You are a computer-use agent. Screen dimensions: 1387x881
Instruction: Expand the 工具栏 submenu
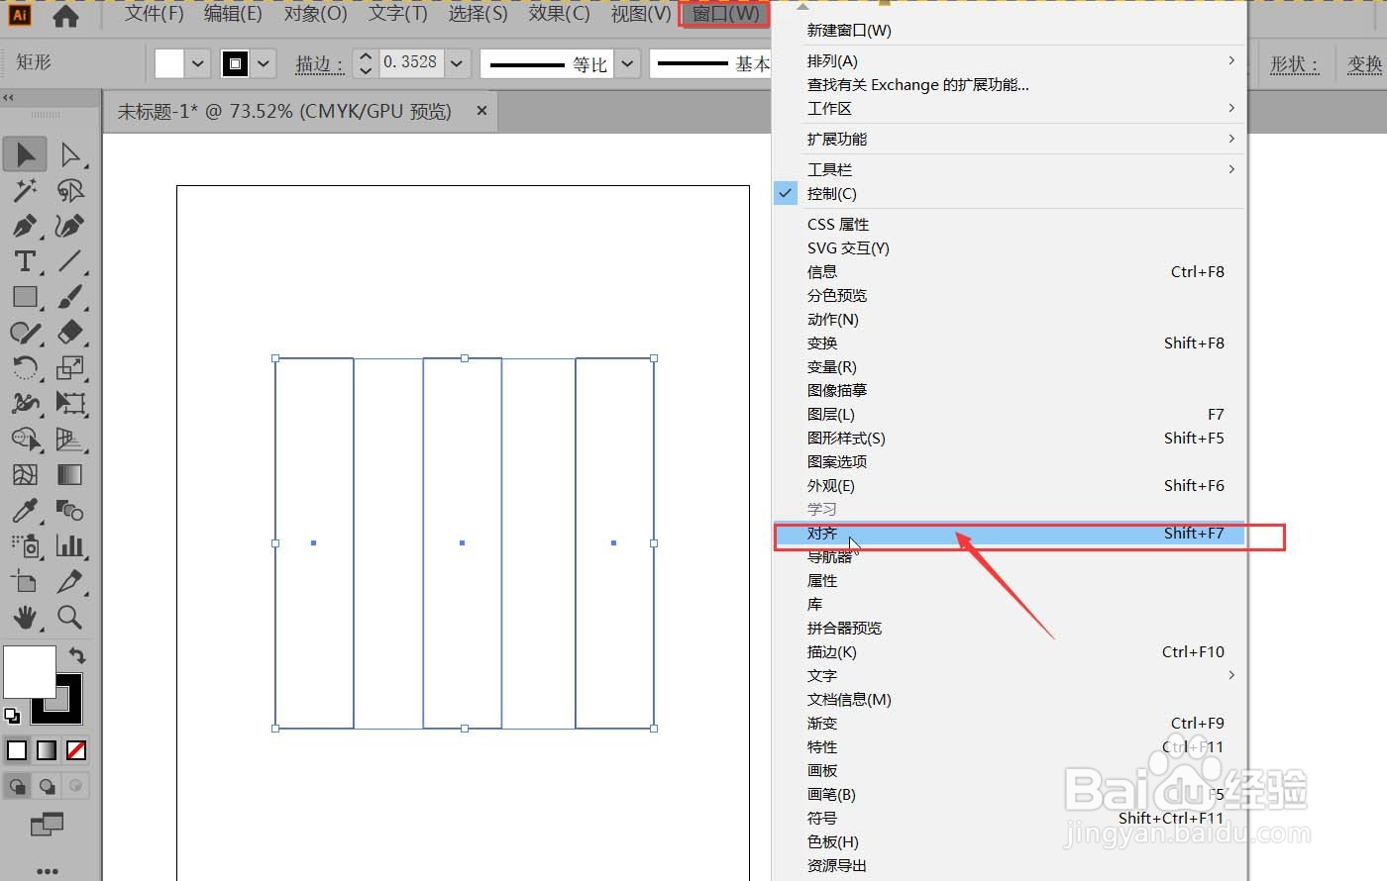[x=1009, y=170]
